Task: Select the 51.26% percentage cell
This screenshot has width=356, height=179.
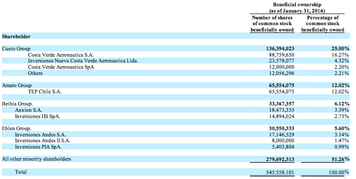Action: 340,159
